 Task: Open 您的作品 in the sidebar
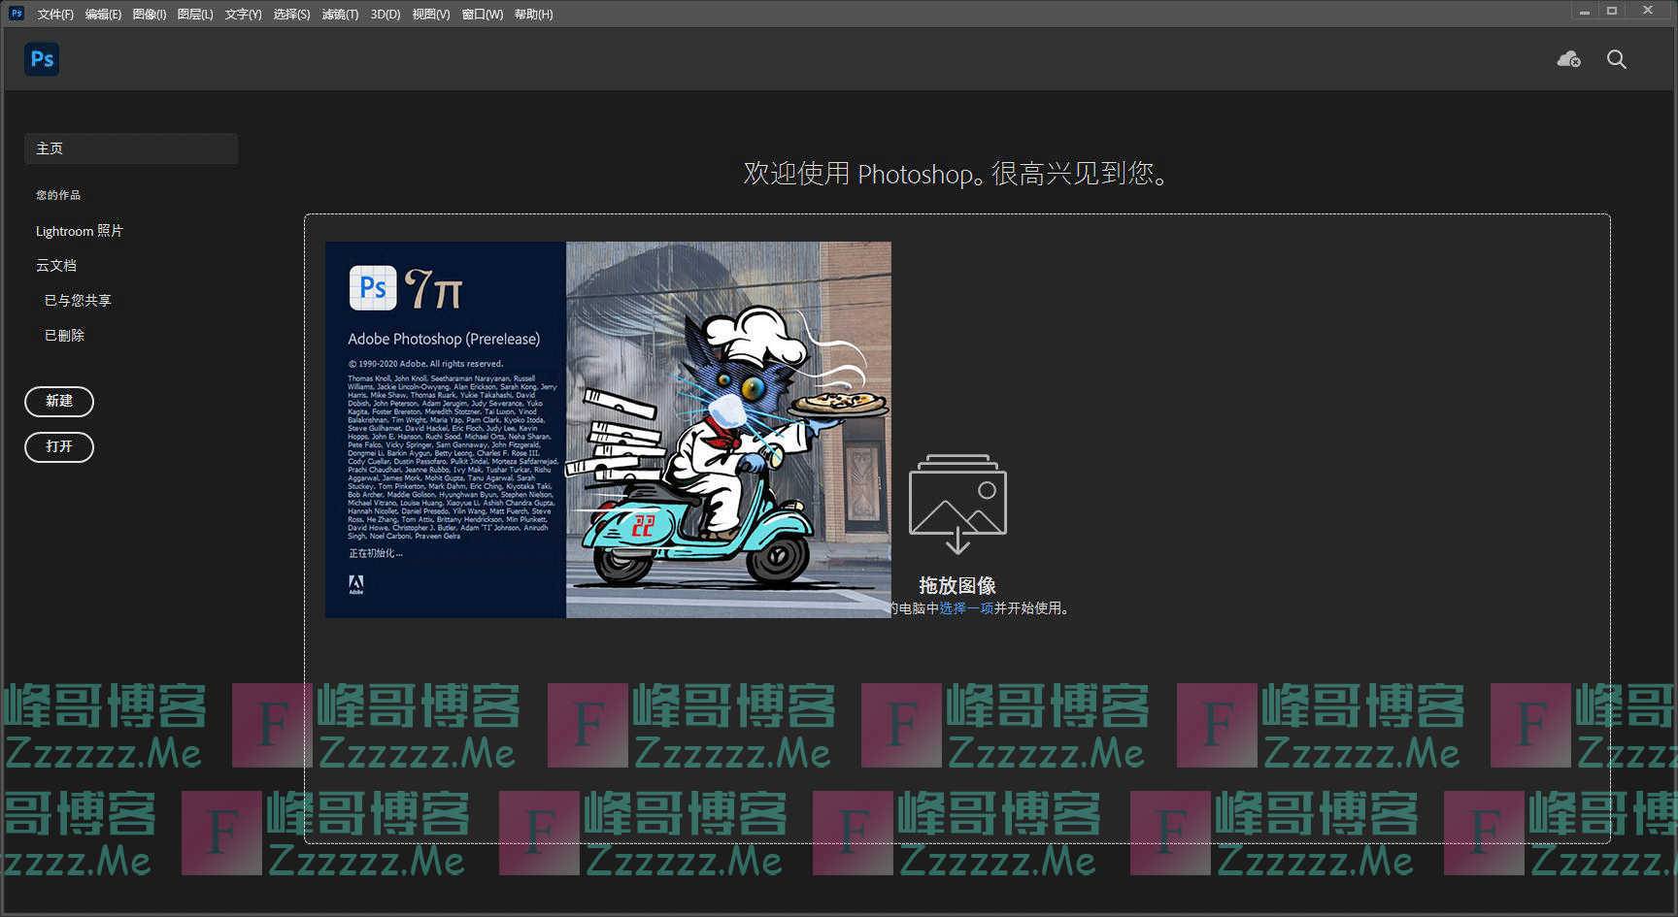[x=57, y=194]
